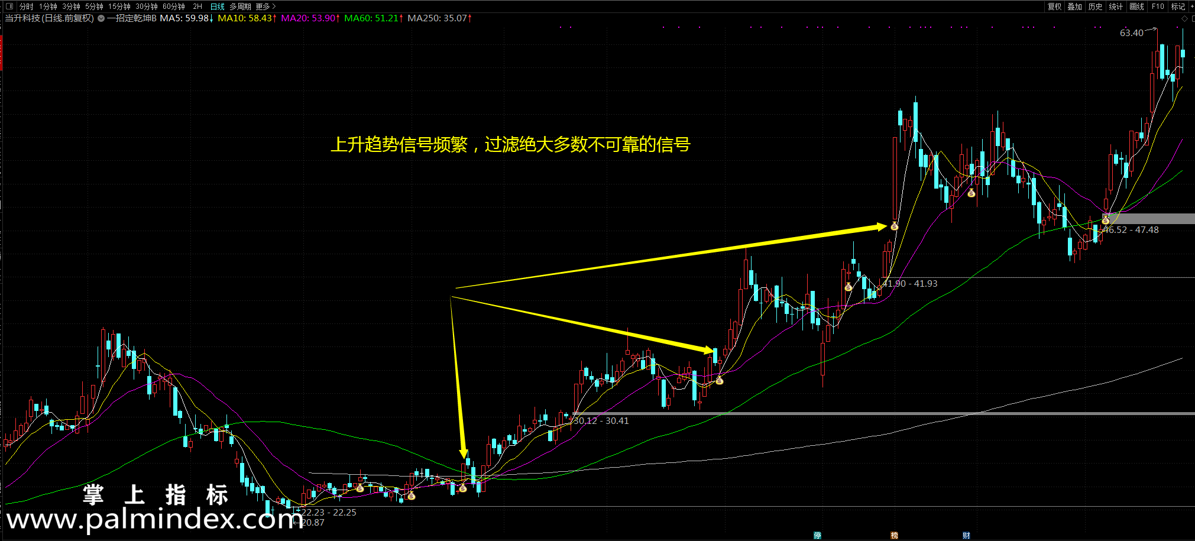Screen dimensions: 1195x541
Task: Open the 复权 adjustment menu
Action: tap(1054, 7)
